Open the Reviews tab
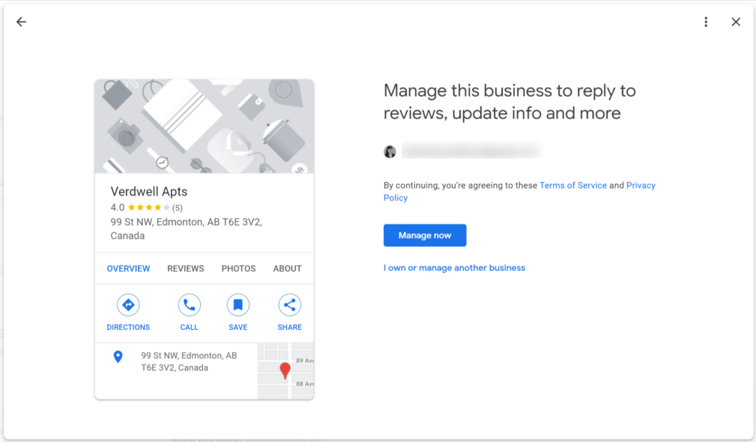Screen dimensions: 756x442 185,269
